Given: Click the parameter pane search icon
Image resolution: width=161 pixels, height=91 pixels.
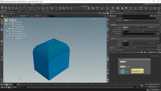Looking at the screenshot, I should pos(155,16).
